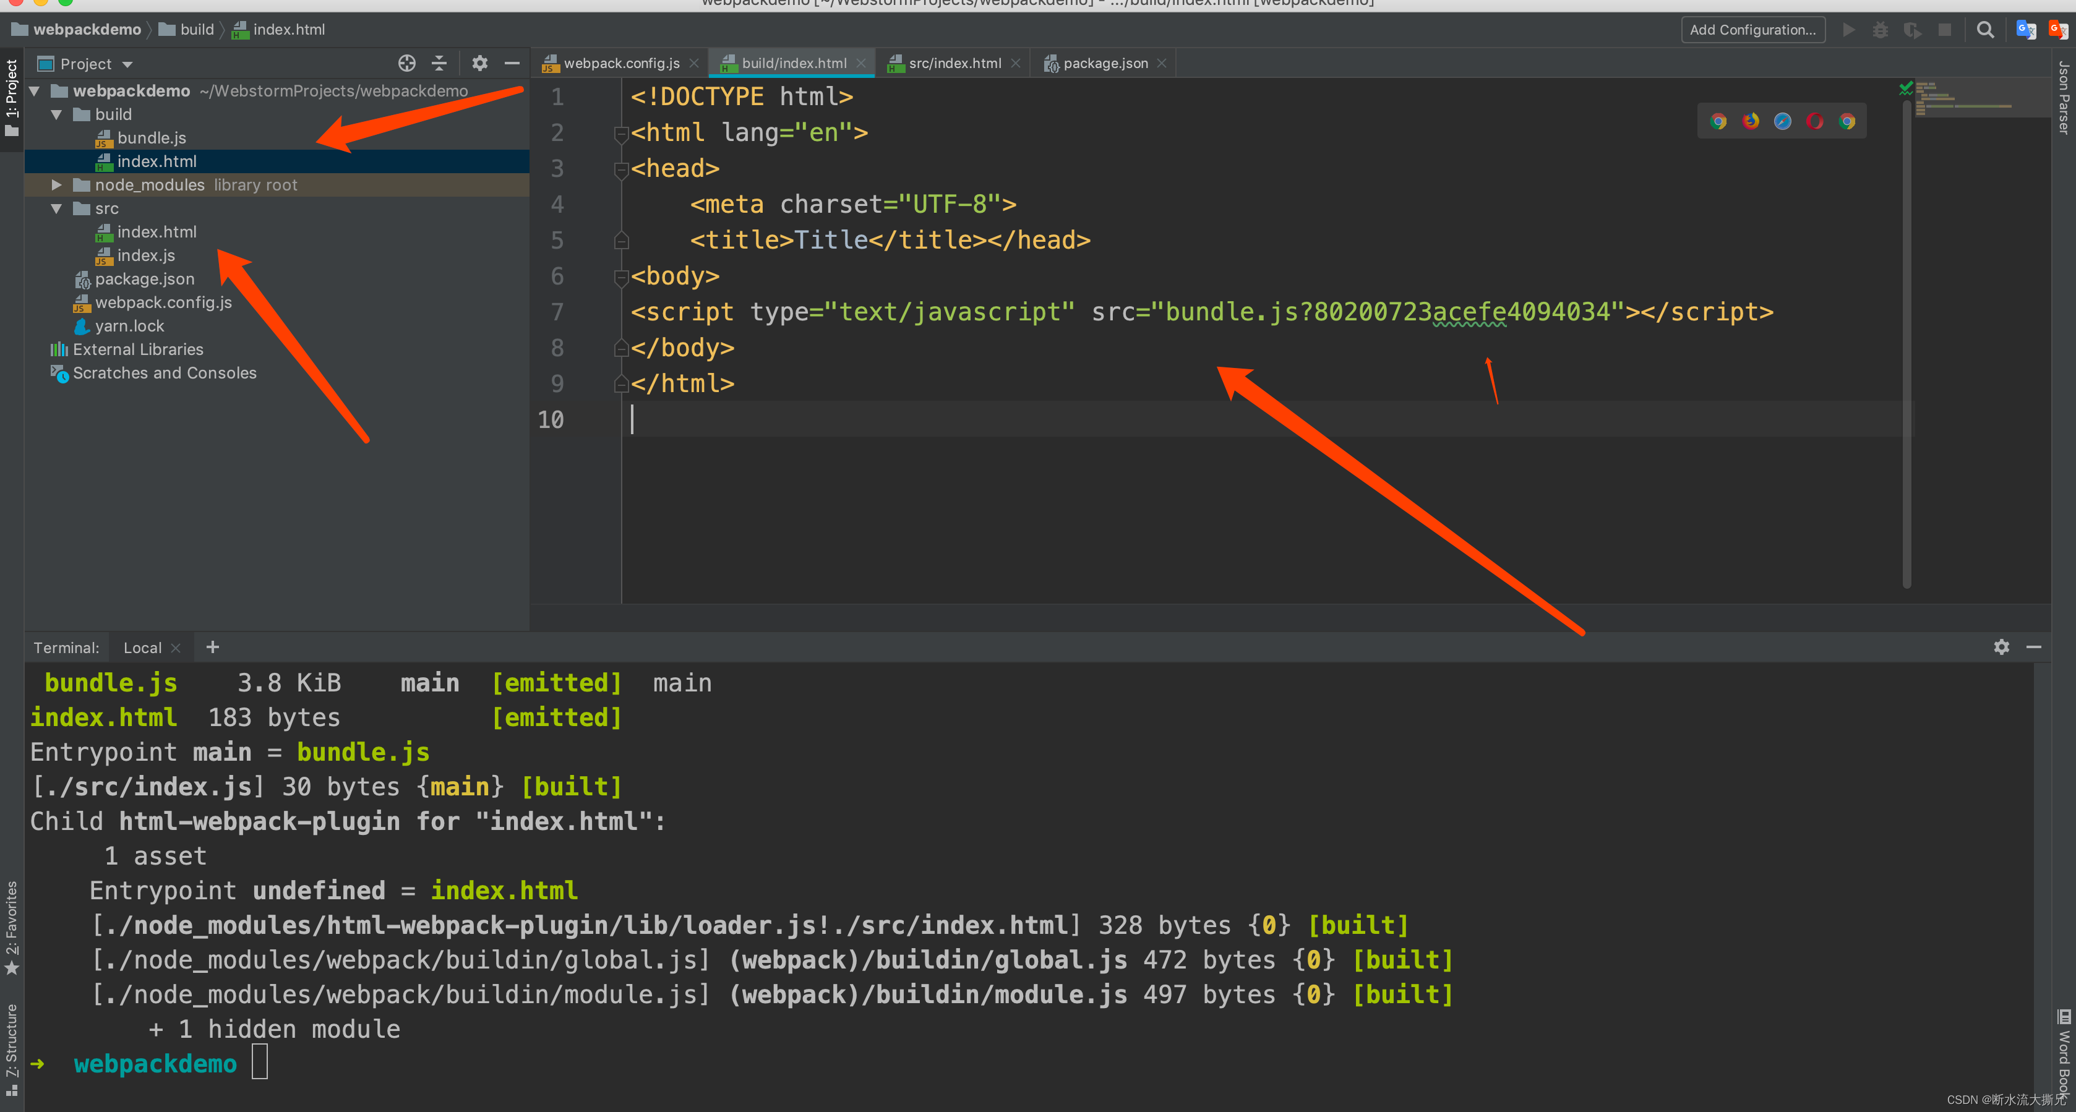Collapse the src folder arrow

56,208
